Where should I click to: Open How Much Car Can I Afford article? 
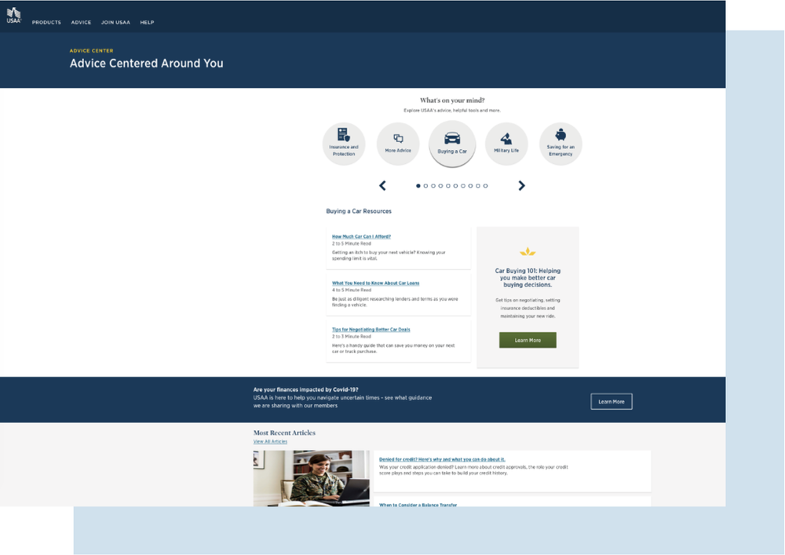point(361,236)
